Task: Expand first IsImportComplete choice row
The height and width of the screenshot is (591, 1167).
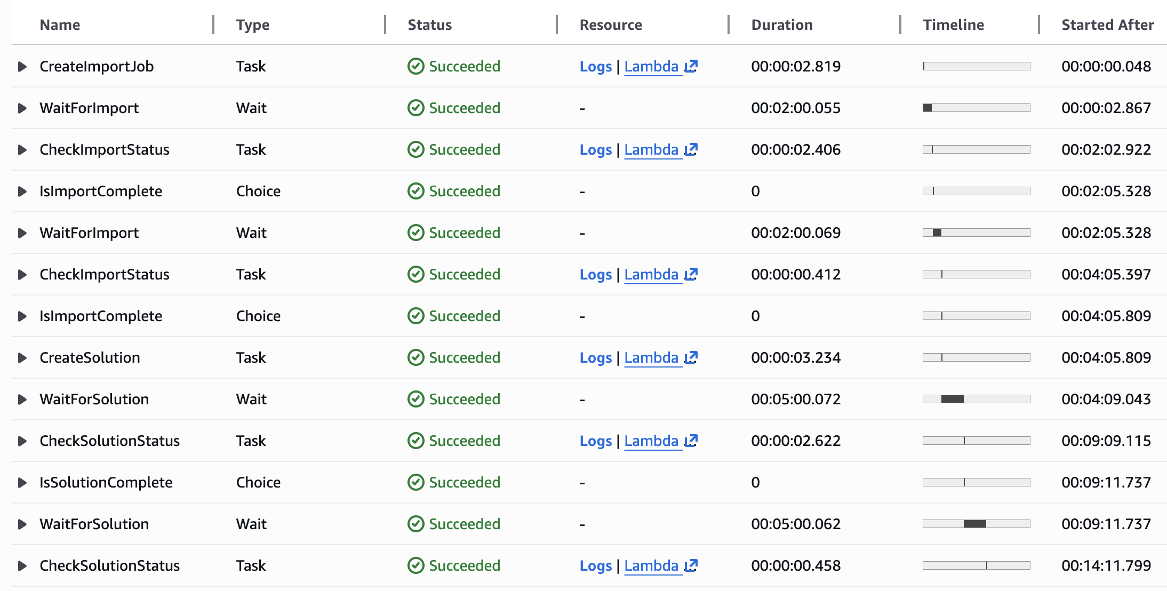Action: [x=22, y=191]
